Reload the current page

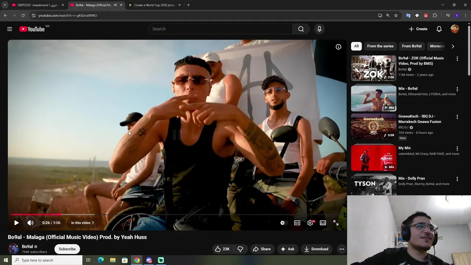pos(23,15)
